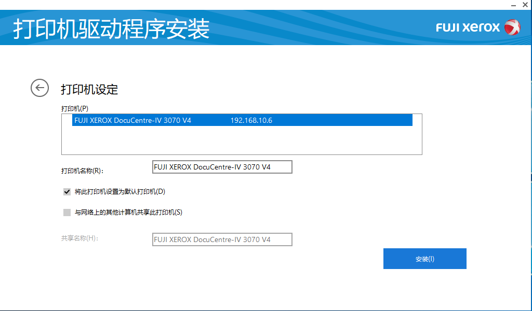Click the 将此打印机设置为默认打印机(D) label text
532x311 pixels.
coord(119,192)
